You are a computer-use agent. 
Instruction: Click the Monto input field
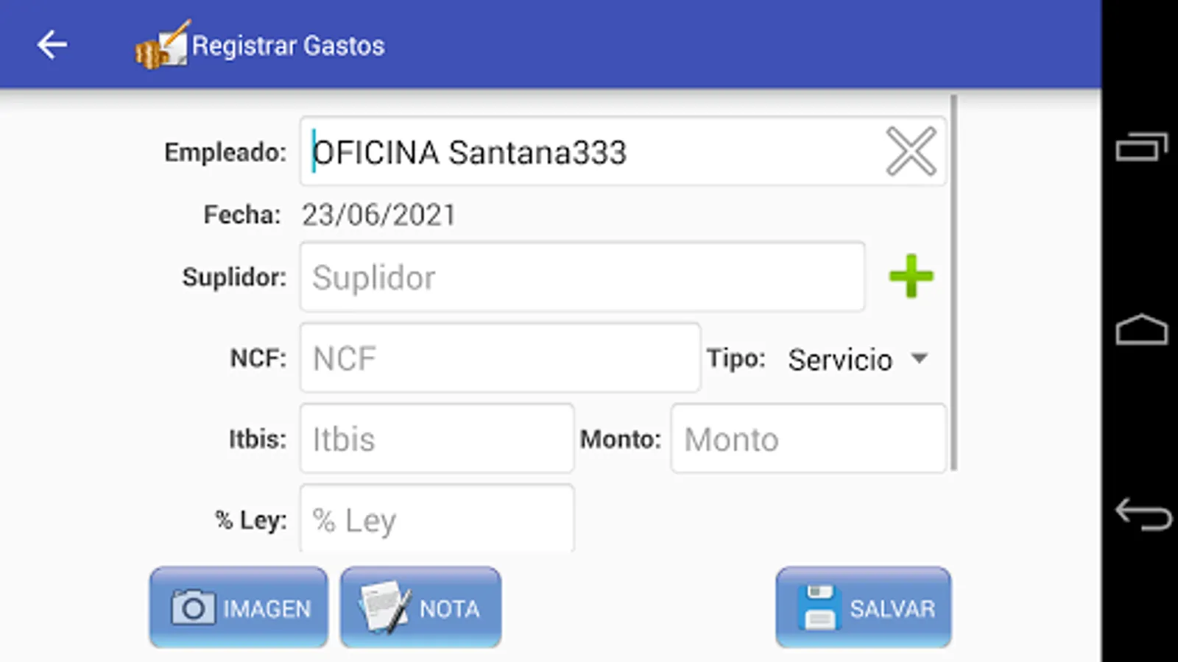[808, 439]
